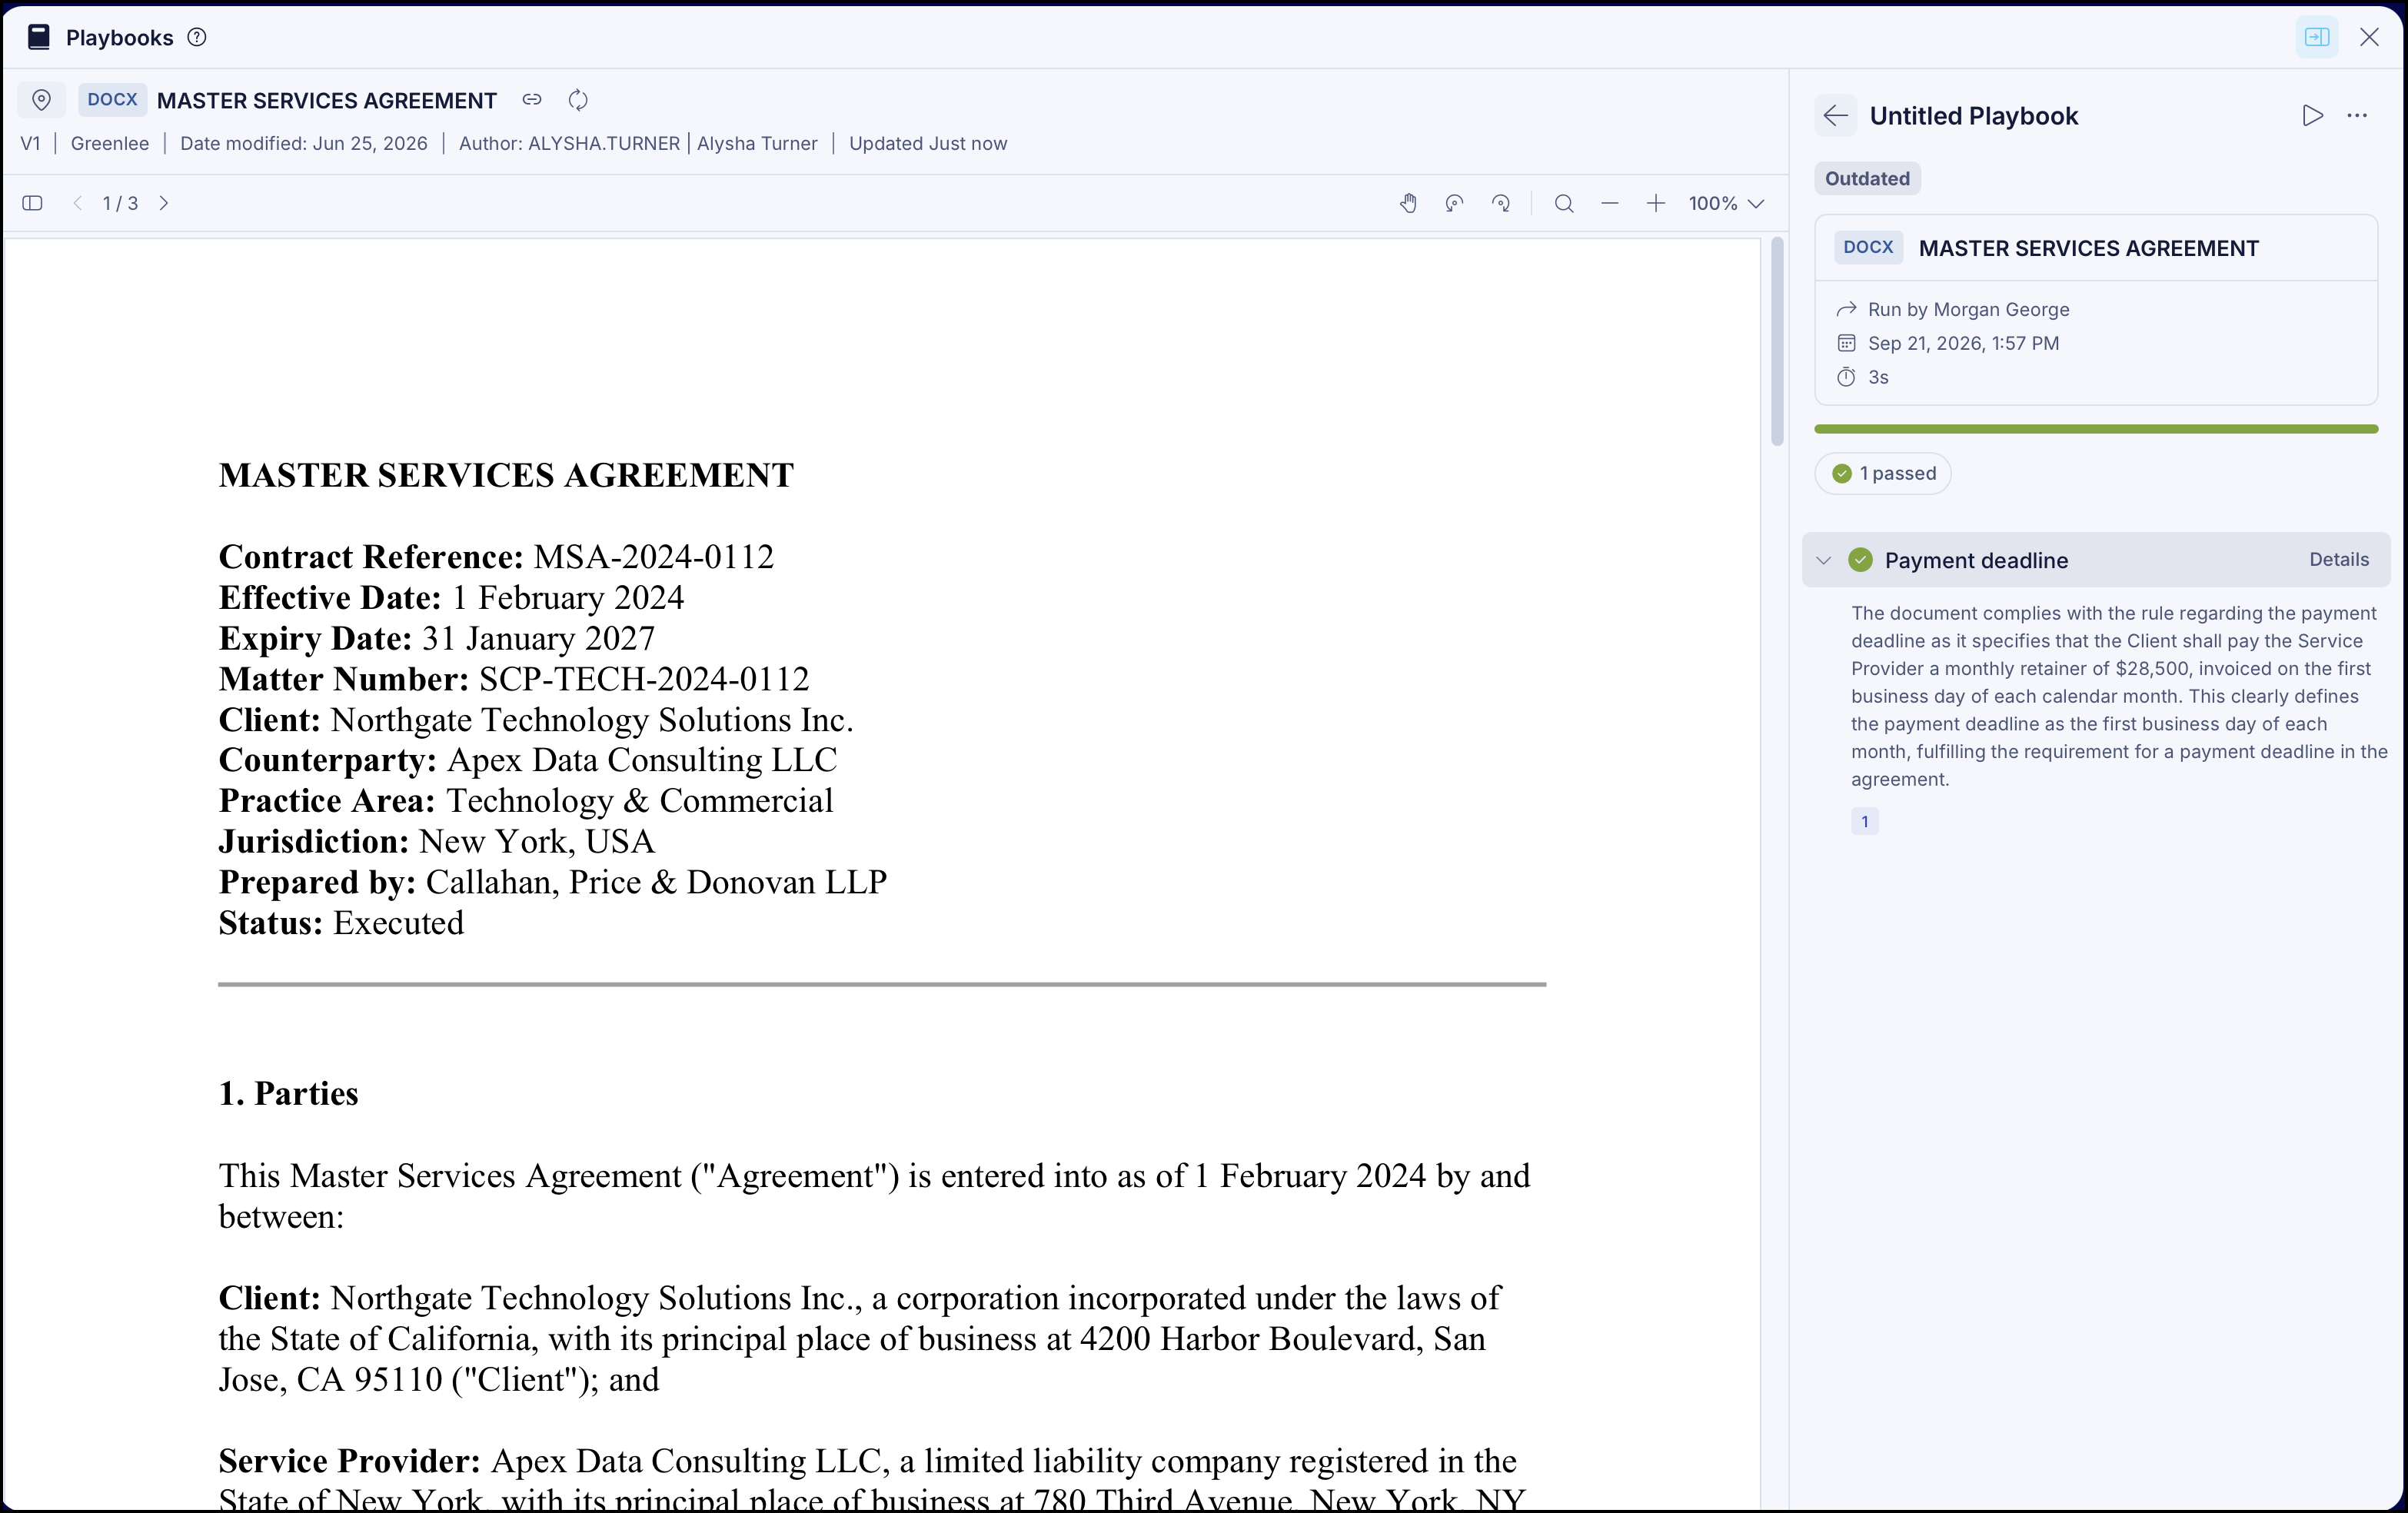The image size is (2408, 1513).
Task: Click the location pin icon
Action: (x=41, y=100)
